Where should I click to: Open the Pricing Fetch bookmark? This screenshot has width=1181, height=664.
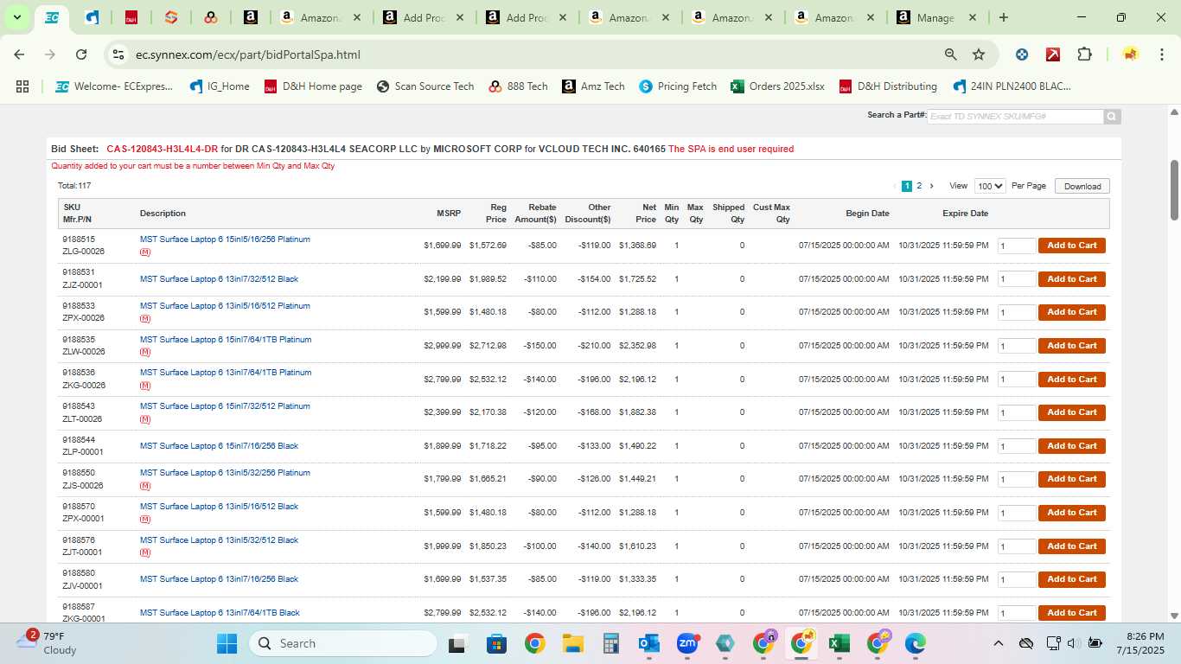pos(678,86)
